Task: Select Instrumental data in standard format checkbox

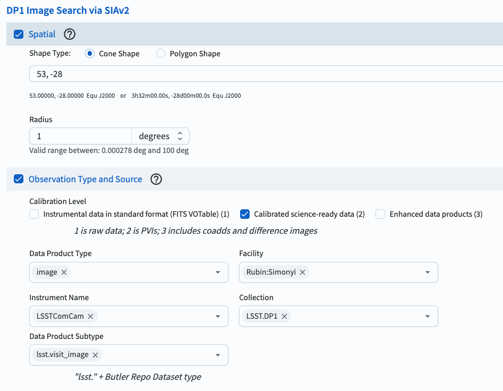Action: point(34,214)
